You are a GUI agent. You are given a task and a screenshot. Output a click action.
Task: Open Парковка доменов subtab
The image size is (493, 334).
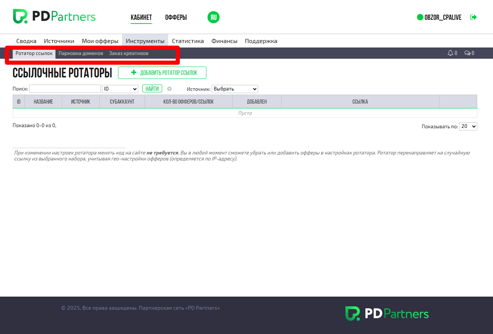pos(81,53)
